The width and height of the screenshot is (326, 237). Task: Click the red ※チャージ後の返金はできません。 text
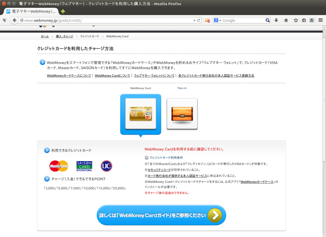[x=167, y=193]
